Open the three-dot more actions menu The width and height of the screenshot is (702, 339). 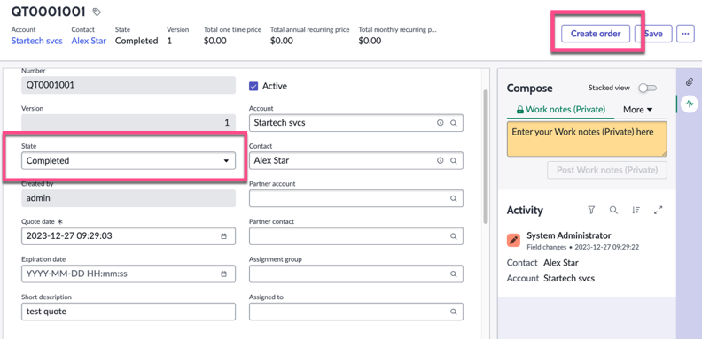[685, 34]
